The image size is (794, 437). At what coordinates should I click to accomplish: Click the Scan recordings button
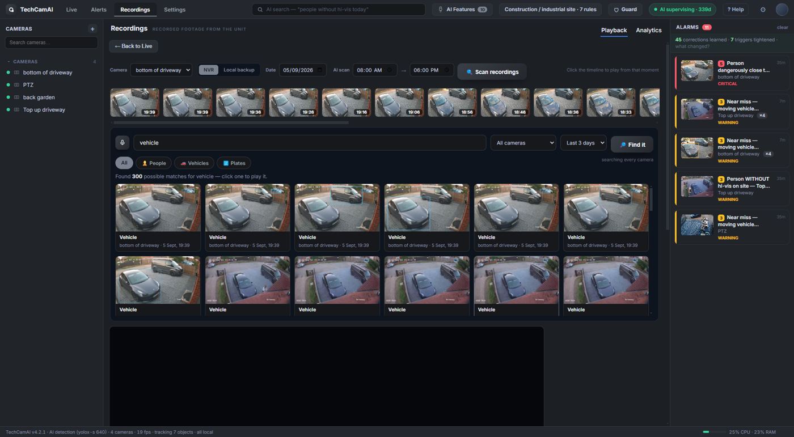click(x=492, y=72)
